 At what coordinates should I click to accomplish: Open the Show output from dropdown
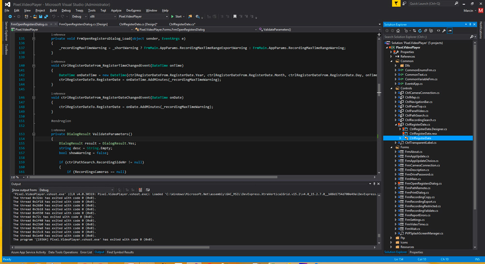coord(76,190)
